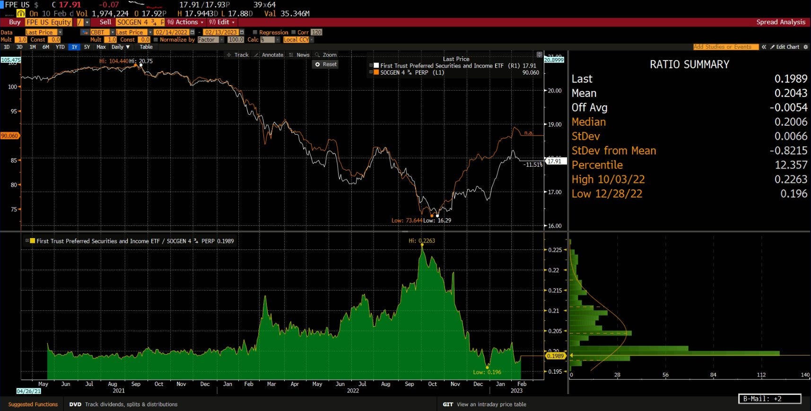Open GIT intraday price table function
The image size is (811, 411).
tap(484, 404)
